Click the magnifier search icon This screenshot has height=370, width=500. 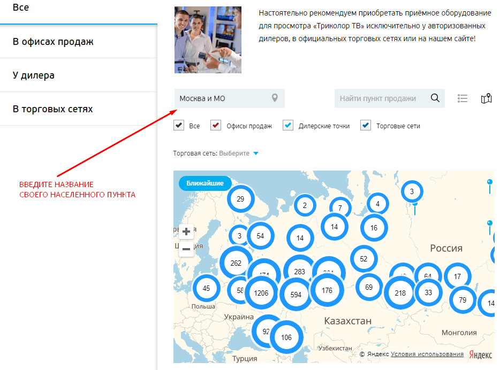point(435,98)
